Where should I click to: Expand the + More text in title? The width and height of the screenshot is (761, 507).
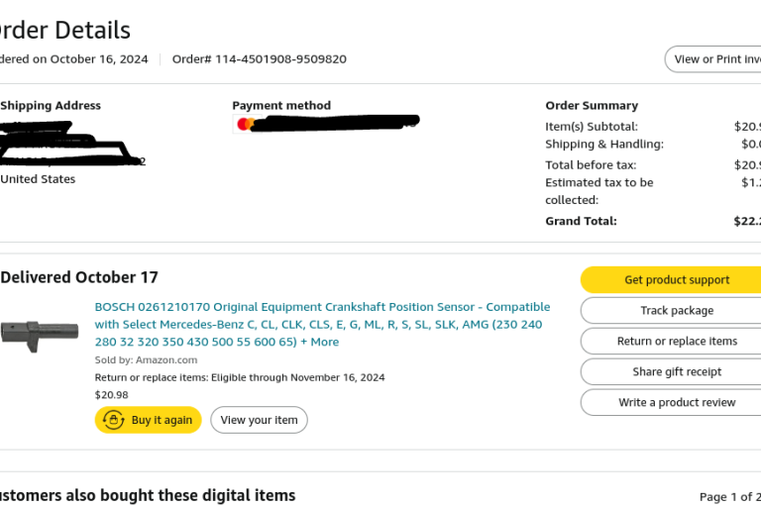coord(320,342)
